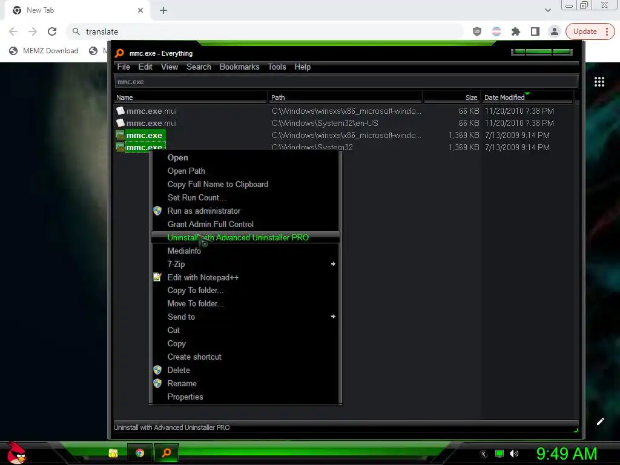The width and height of the screenshot is (620, 465).
Task: Select Set Run Count... entry
Action: click(x=245, y=197)
